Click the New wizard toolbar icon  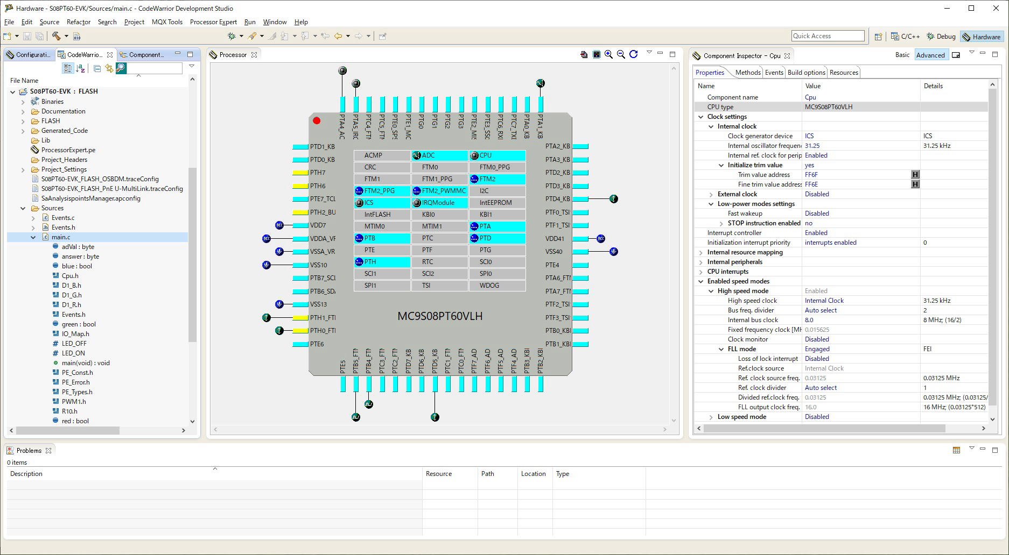tap(7, 36)
